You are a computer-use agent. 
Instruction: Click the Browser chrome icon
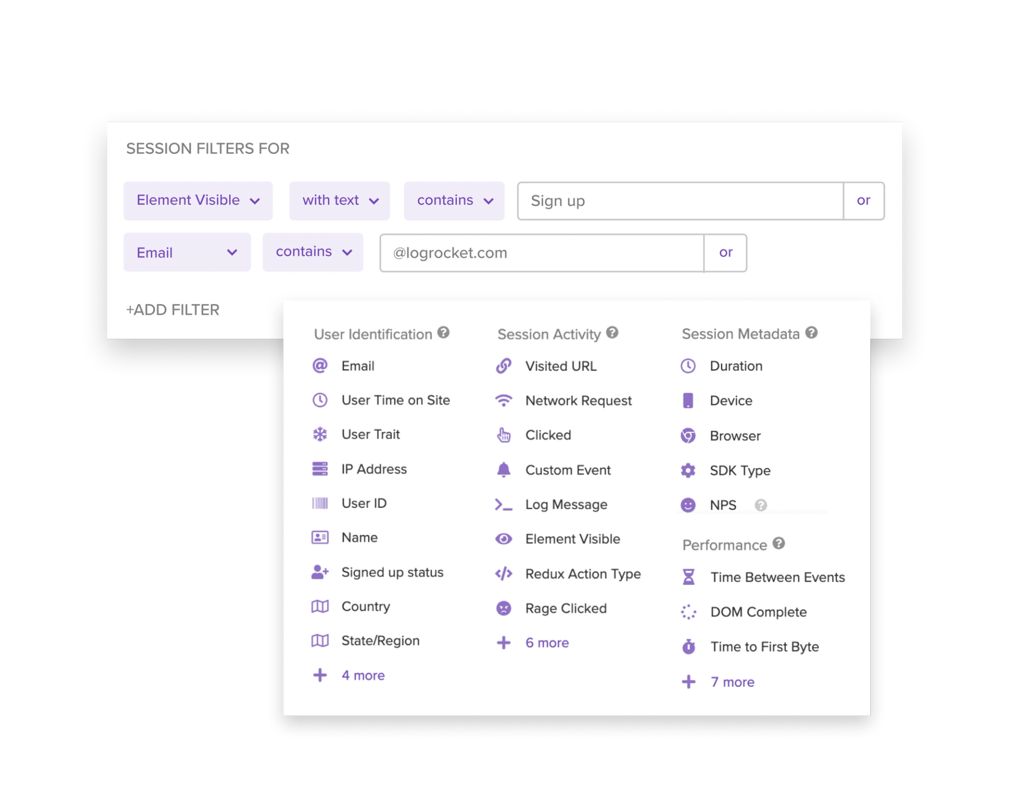(x=688, y=436)
